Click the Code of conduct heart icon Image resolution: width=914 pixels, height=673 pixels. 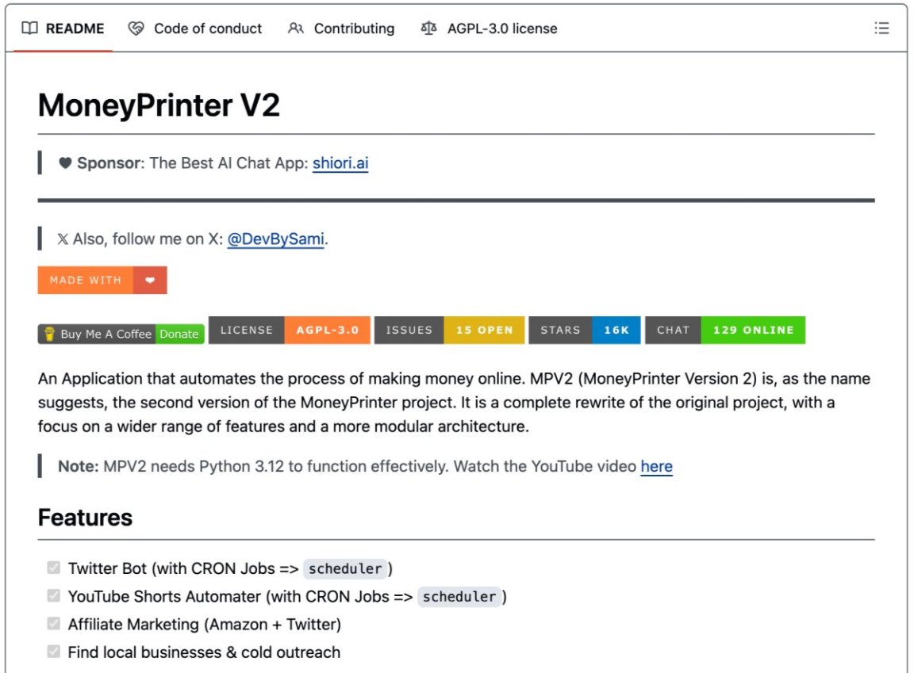pyautogui.click(x=136, y=28)
